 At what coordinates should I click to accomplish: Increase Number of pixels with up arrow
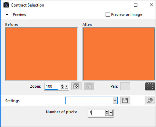107,111
